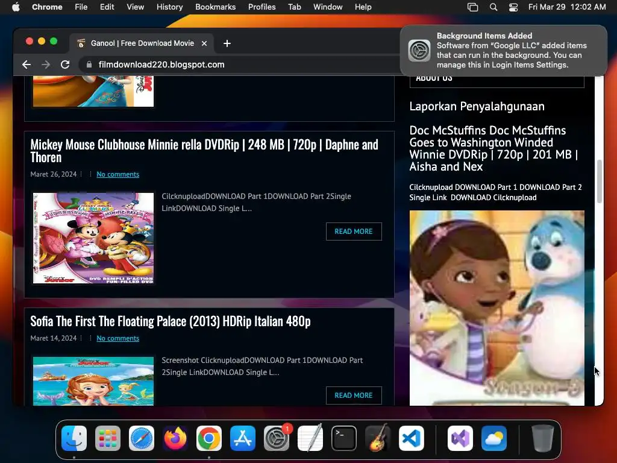Open the Profiles menu

pyautogui.click(x=262, y=7)
